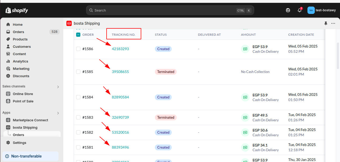Screen dimensions: 340x162
Task: Open tracking number 88393496
Action: tap(120, 147)
